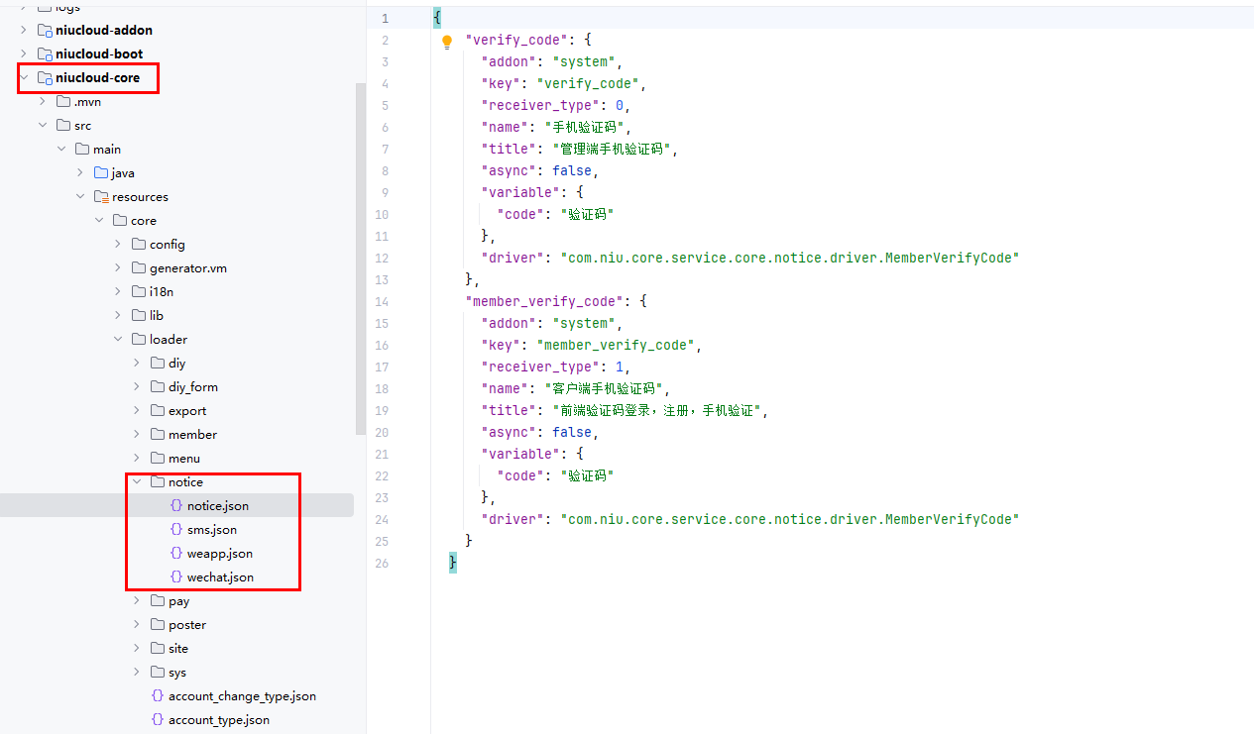Click the resources folder icon
The image size is (1254, 734).
[101, 197]
